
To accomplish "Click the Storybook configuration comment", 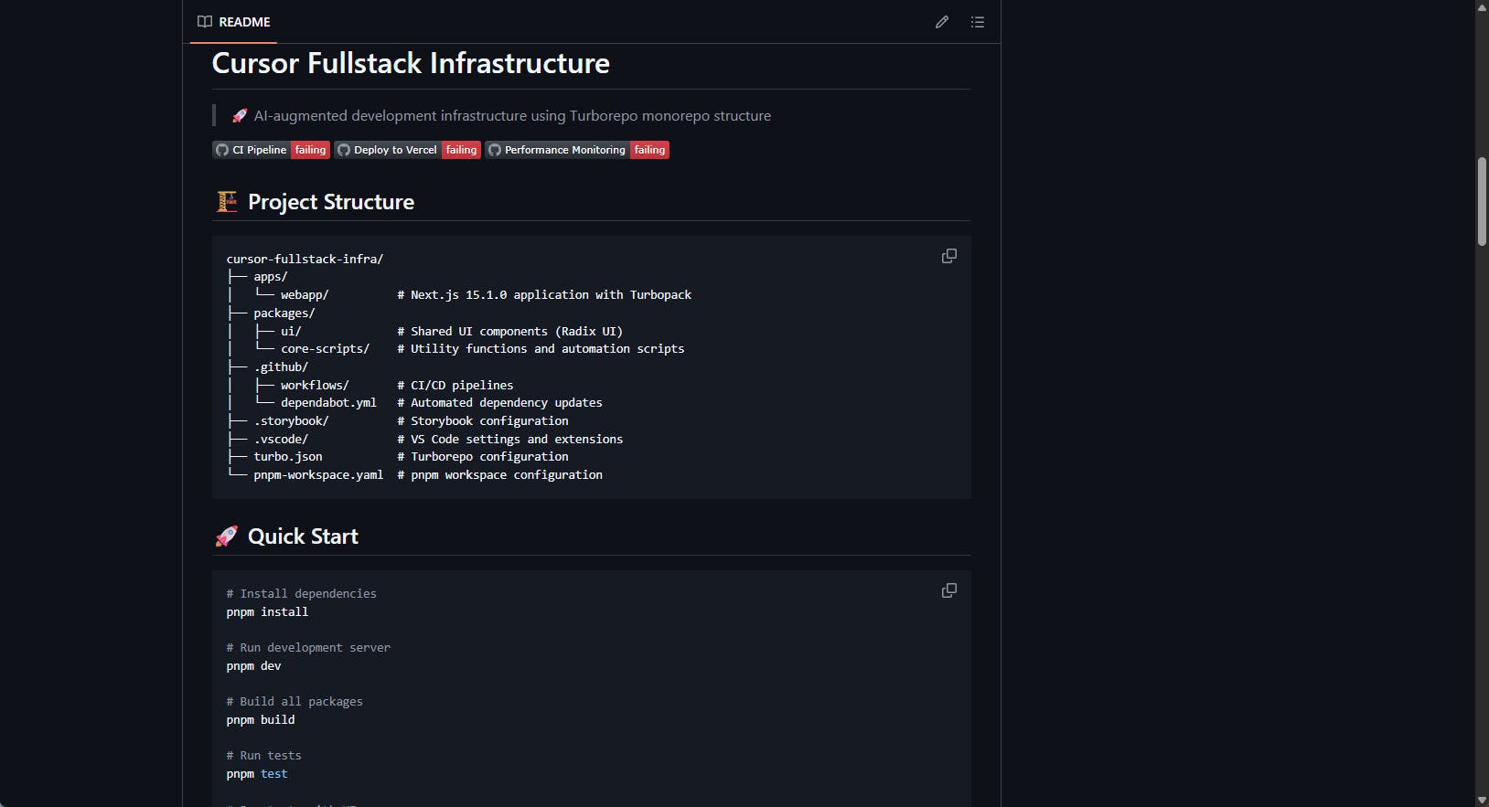I will pyautogui.click(x=483, y=421).
